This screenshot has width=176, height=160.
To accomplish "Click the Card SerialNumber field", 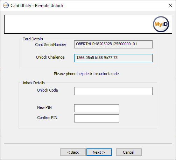I will [113, 44].
